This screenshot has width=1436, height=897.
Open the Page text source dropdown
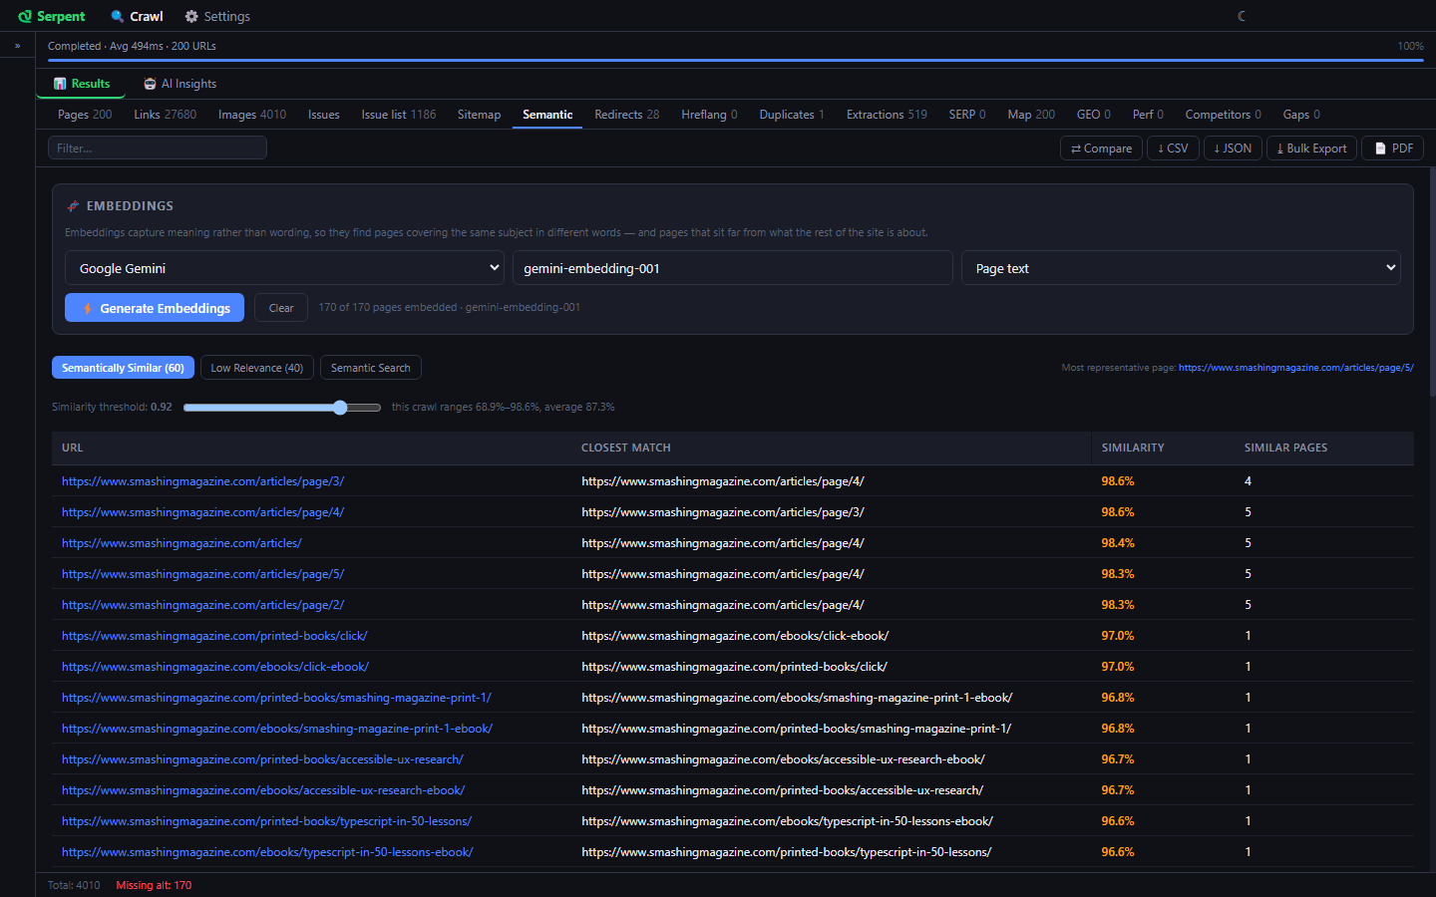pyautogui.click(x=1181, y=268)
